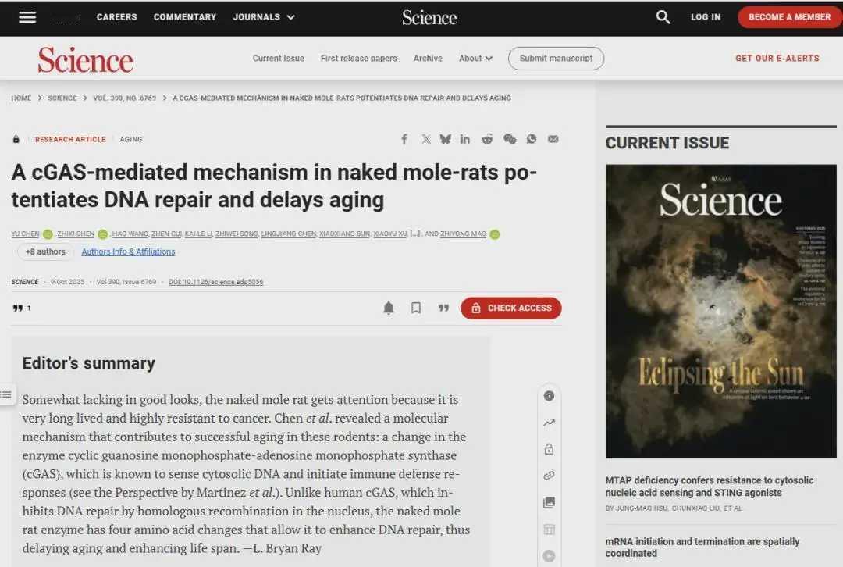
Task: Expand the About dropdown menu
Action: [475, 58]
